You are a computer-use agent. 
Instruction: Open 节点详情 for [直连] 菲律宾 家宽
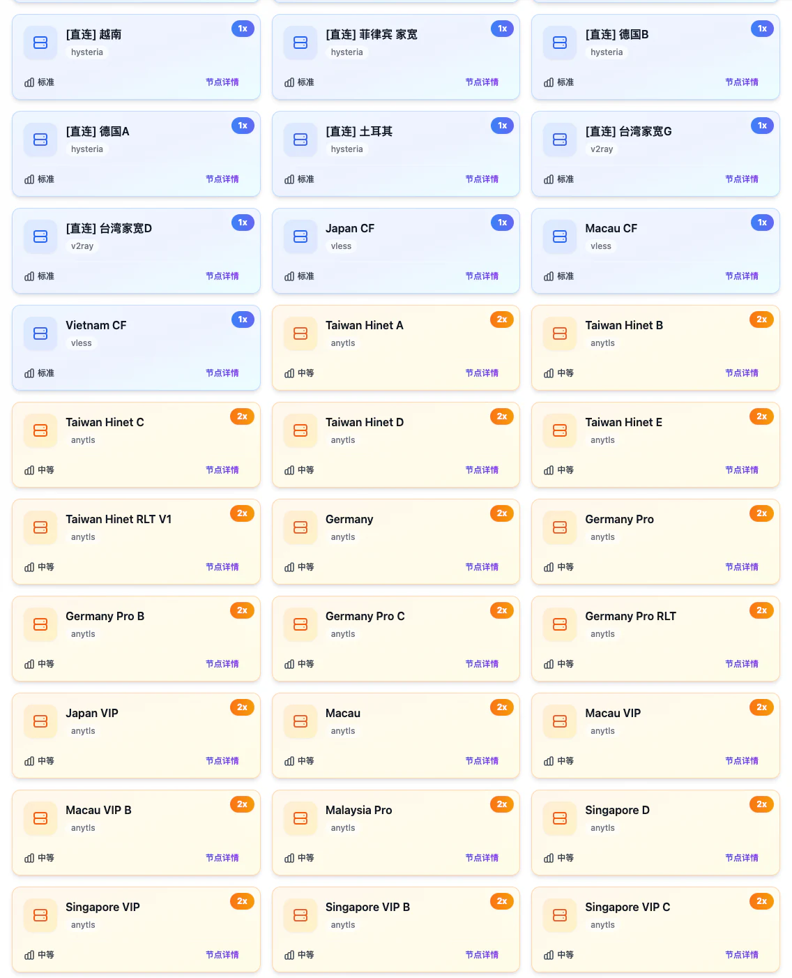(x=482, y=82)
